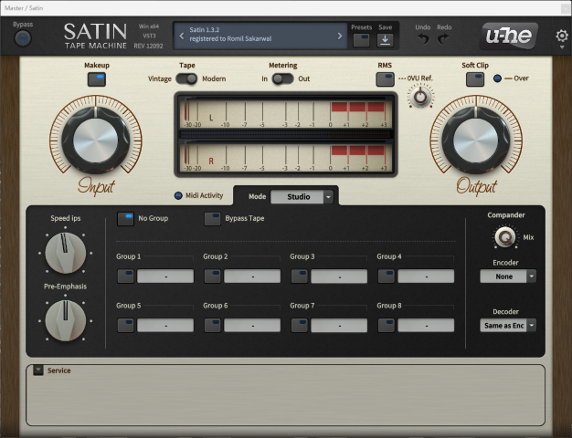Click the Group 4 name field
The width and height of the screenshot is (572, 438).
(x=426, y=276)
